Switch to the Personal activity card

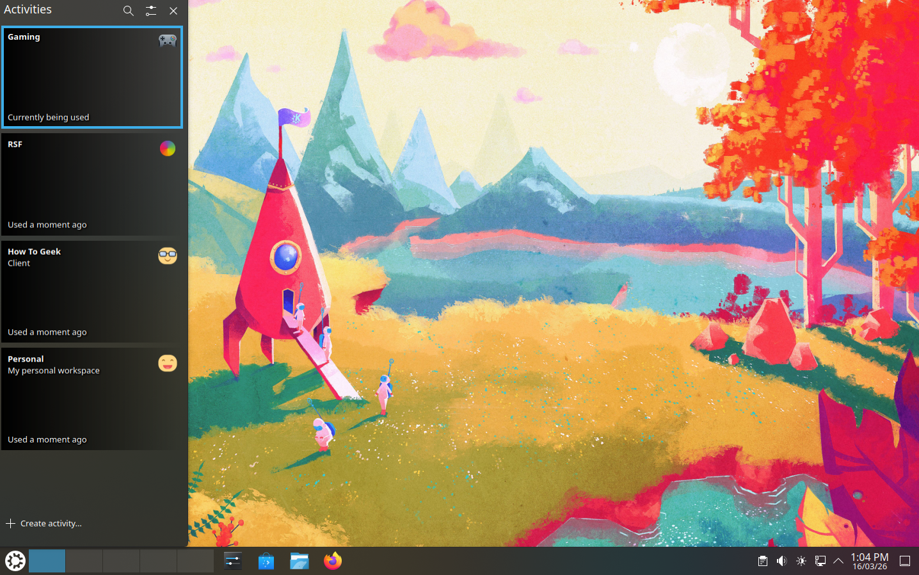pos(92,400)
